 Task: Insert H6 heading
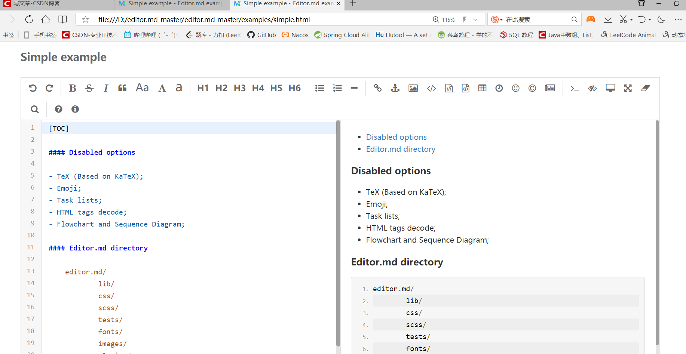[x=294, y=88]
